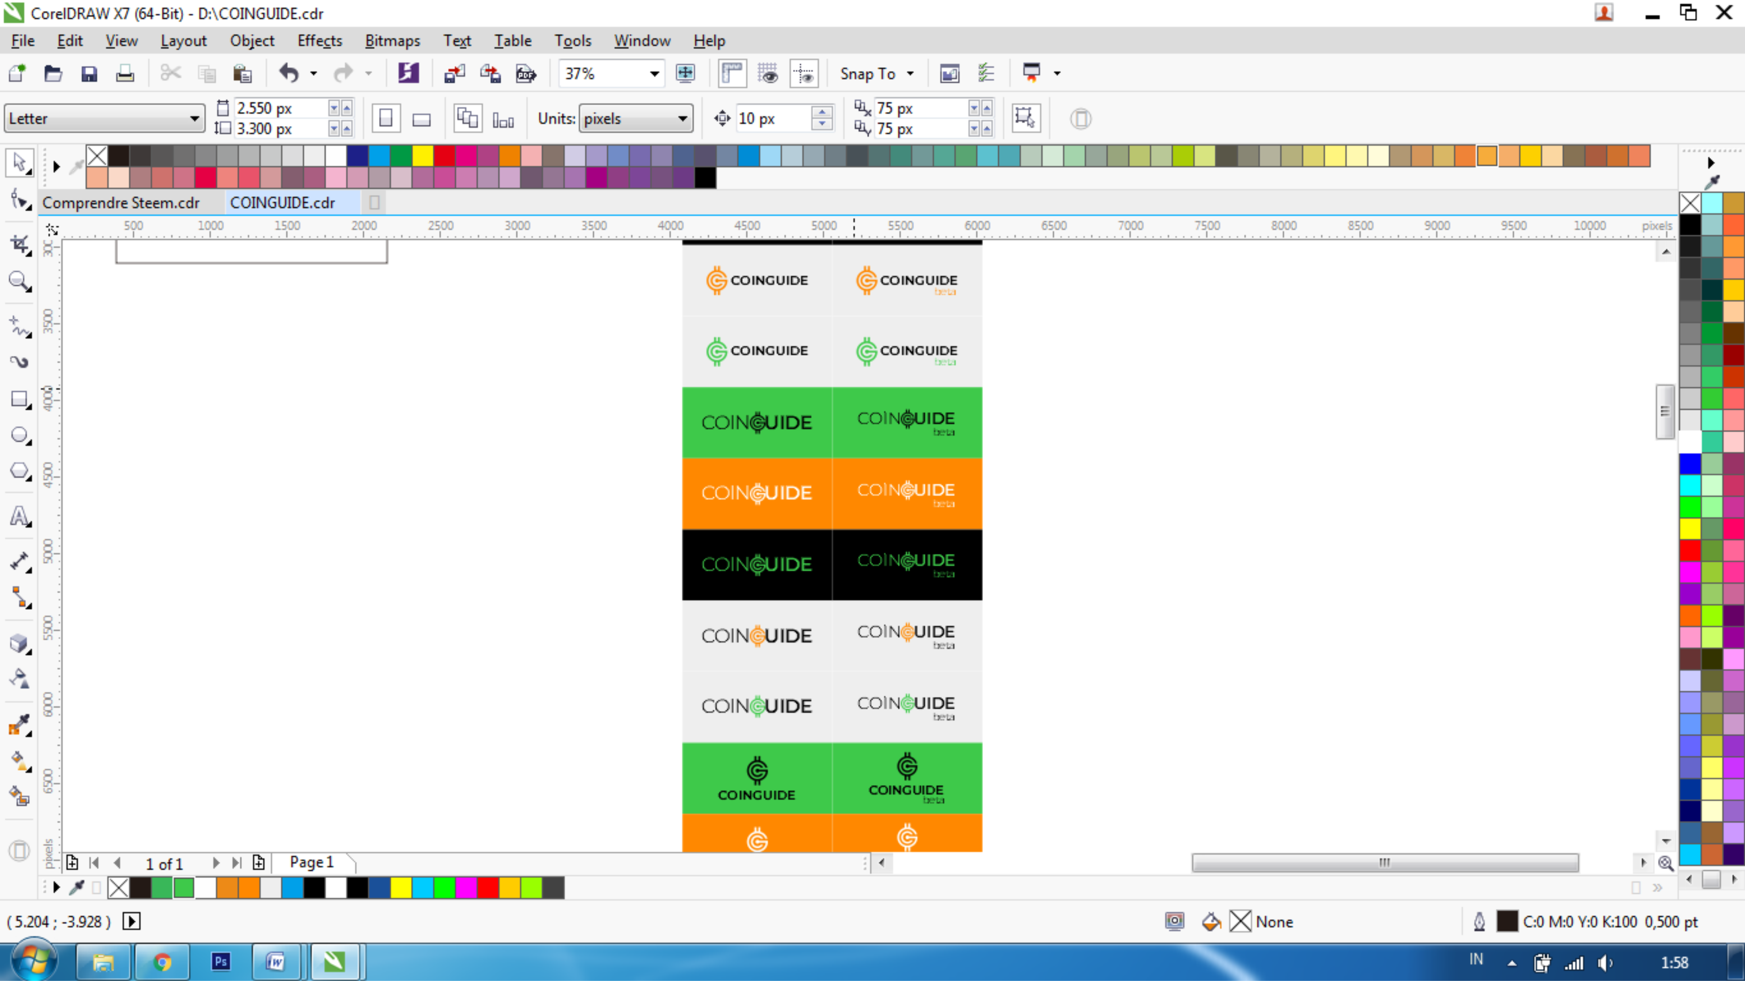Open Photoshop from the taskbar
This screenshot has width=1745, height=981.
coord(221,961)
